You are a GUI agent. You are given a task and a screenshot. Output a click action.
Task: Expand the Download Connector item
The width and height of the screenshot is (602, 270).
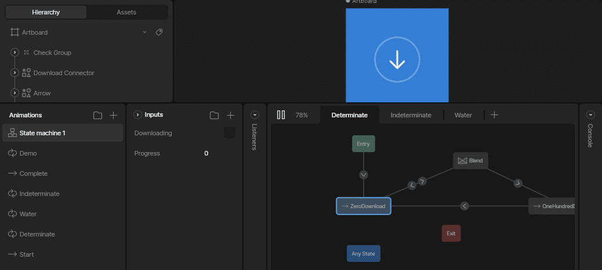[x=14, y=73]
